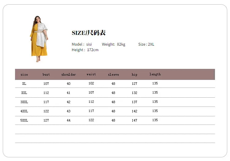This screenshot has width=230, height=161.
Task: Select the 'XXL' size cell
Action: [24, 93]
